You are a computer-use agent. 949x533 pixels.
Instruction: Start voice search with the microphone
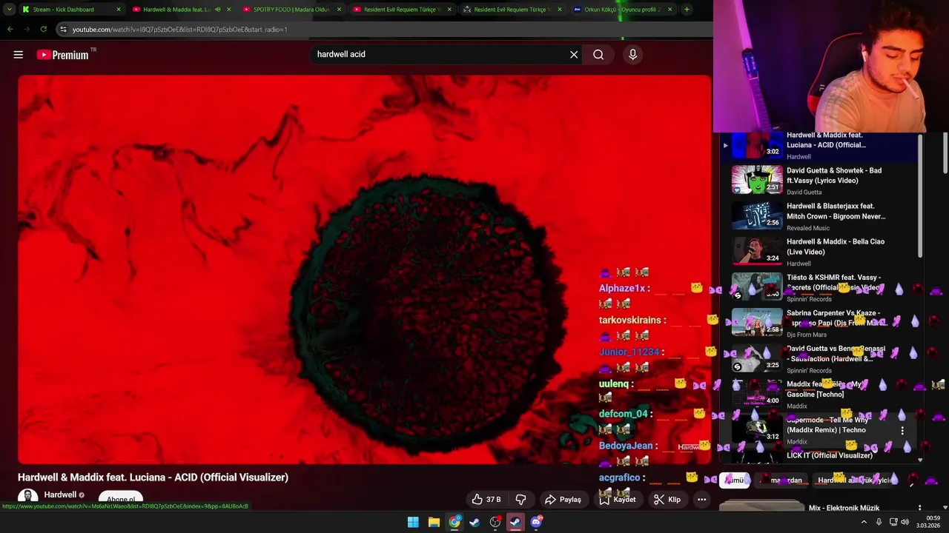(632, 54)
